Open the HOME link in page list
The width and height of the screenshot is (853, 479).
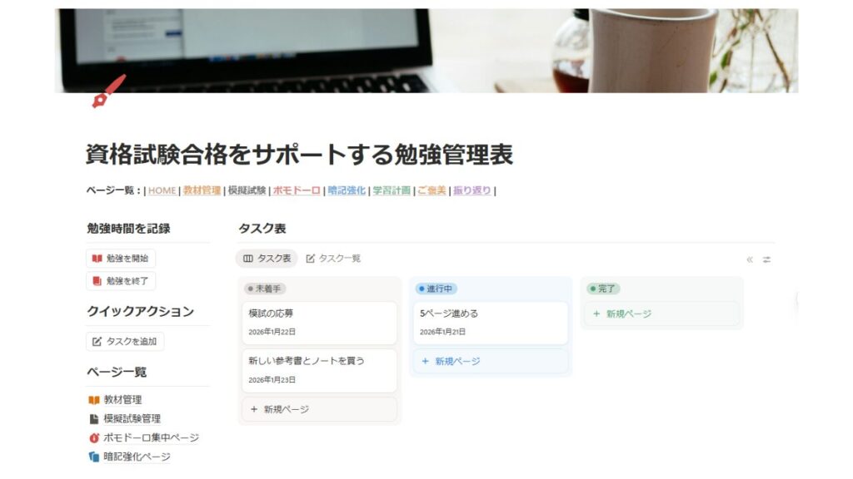162,190
